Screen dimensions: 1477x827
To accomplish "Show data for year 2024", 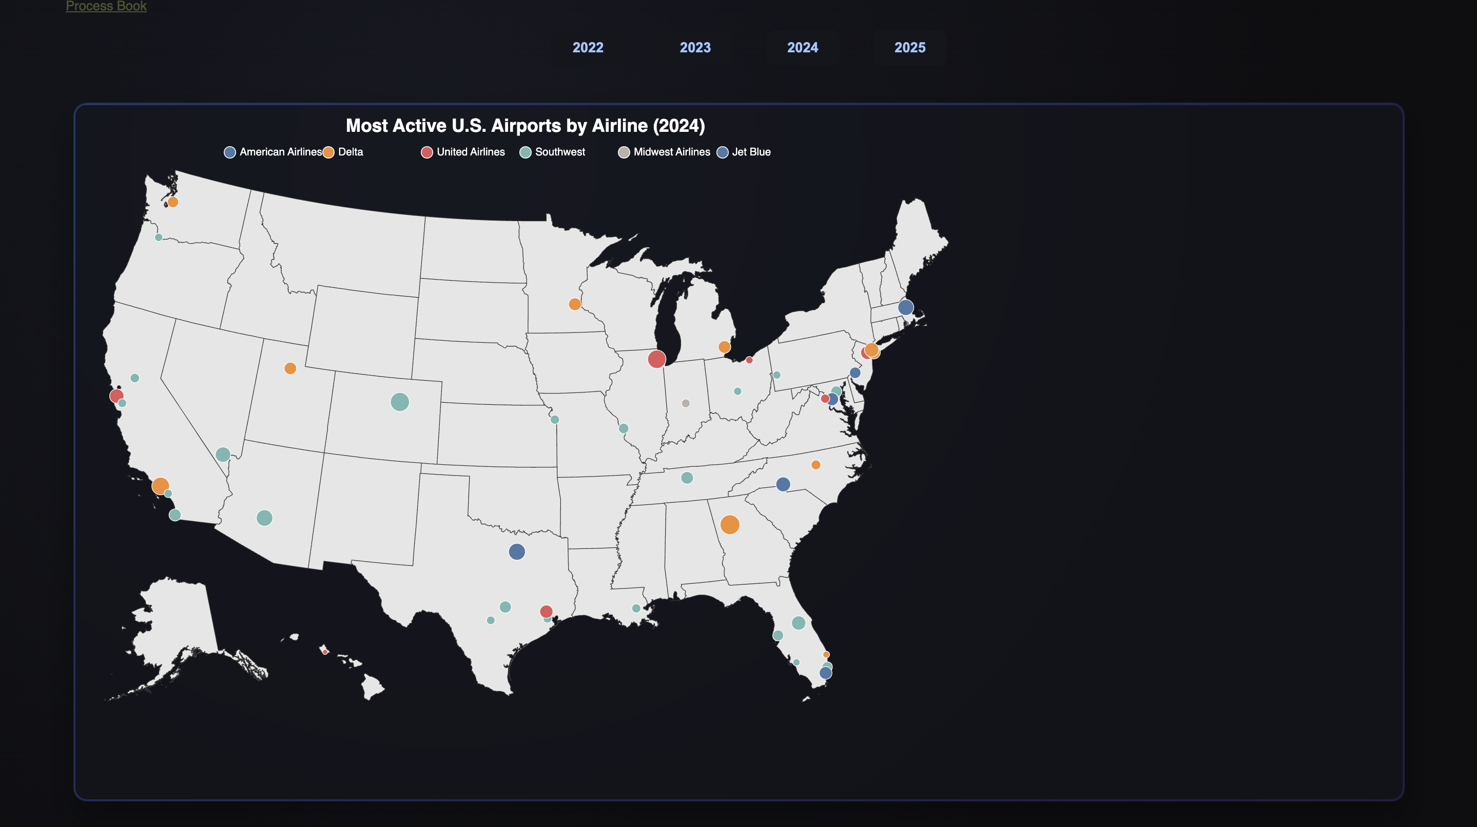I will 802,48.
